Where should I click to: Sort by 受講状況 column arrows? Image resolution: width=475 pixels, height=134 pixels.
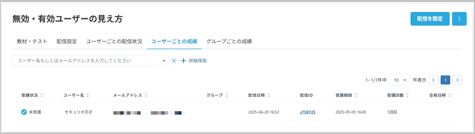point(42,95)
